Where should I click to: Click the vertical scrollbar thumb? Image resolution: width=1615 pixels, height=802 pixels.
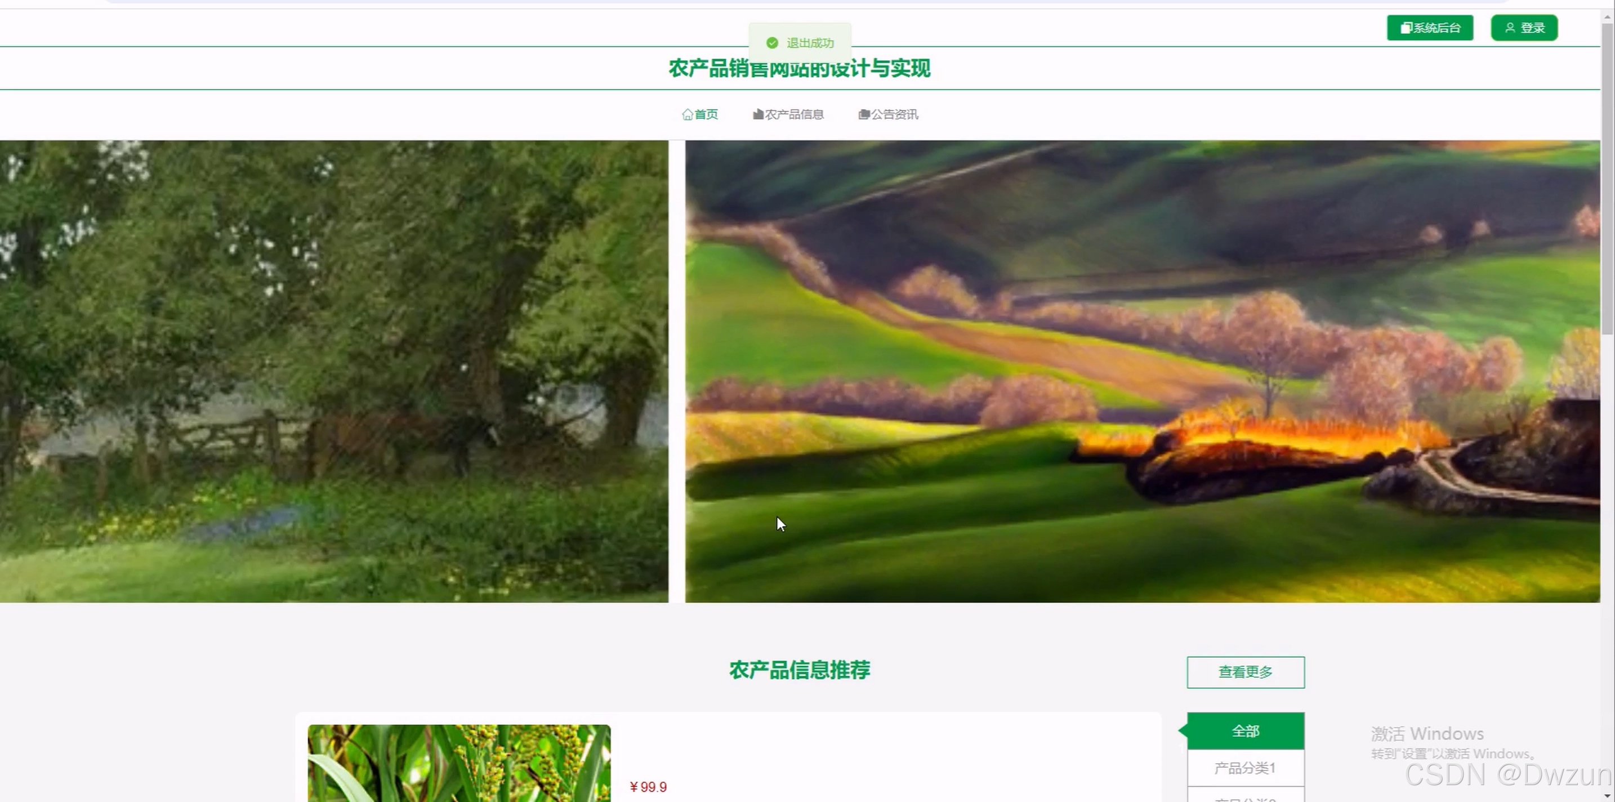point(1608,179)
